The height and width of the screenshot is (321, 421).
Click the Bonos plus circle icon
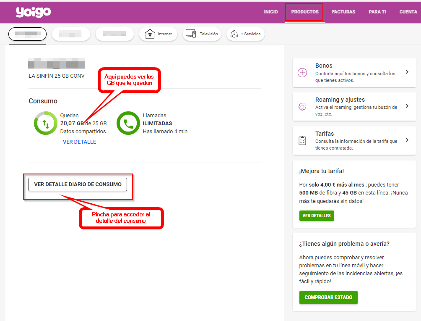point(302,73)
